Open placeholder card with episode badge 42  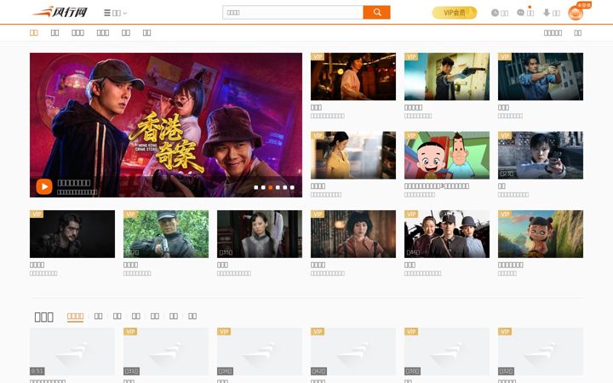pos(353,352)
